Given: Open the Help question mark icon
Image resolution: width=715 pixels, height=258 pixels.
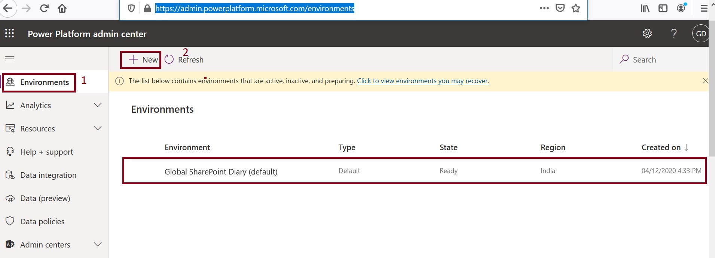Looking at the screenshot, I should coord(674,33).
